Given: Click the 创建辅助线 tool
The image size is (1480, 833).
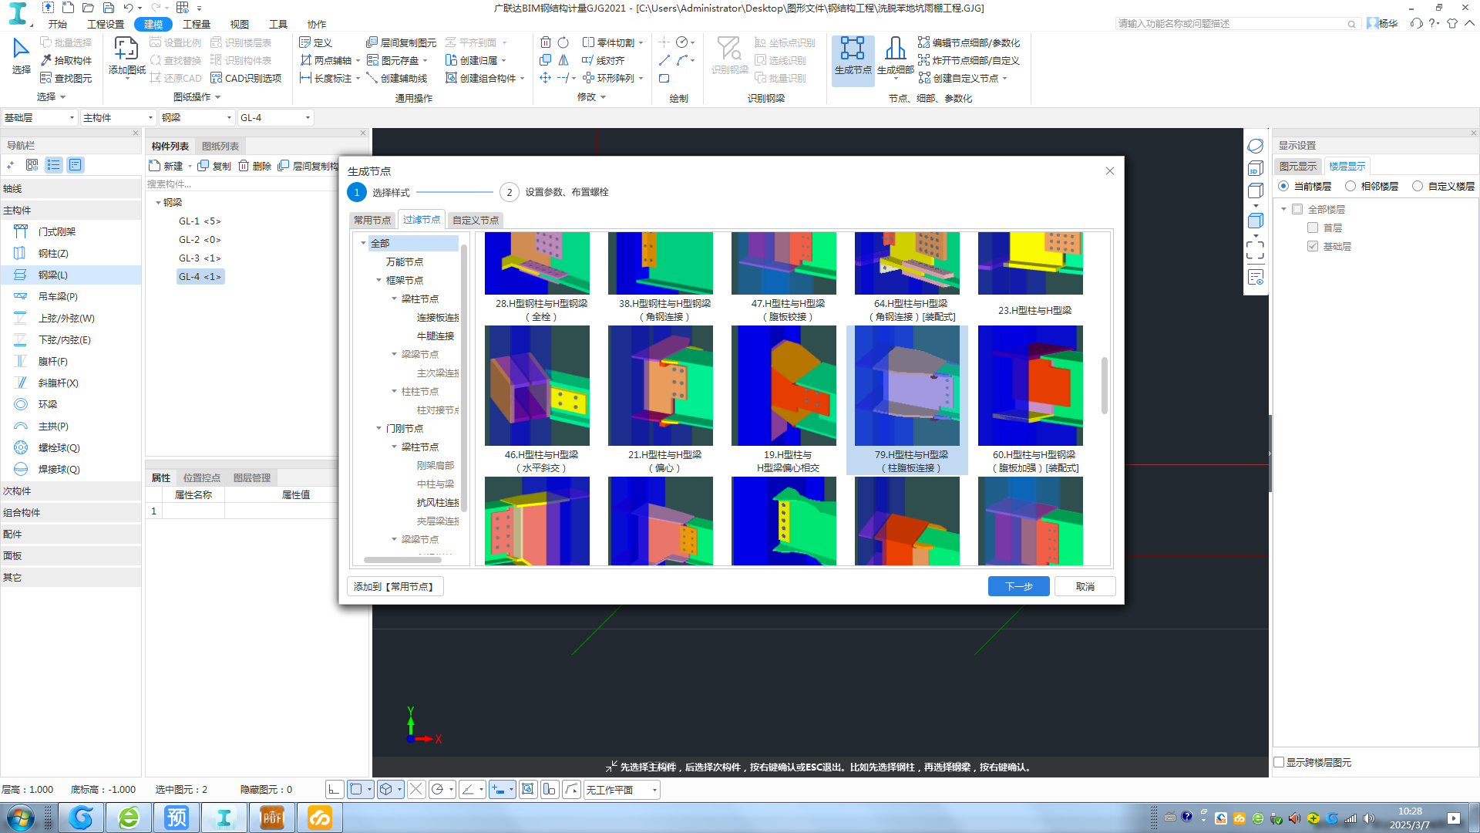Looking at the screenshot, I should click(x=396, y=78).
